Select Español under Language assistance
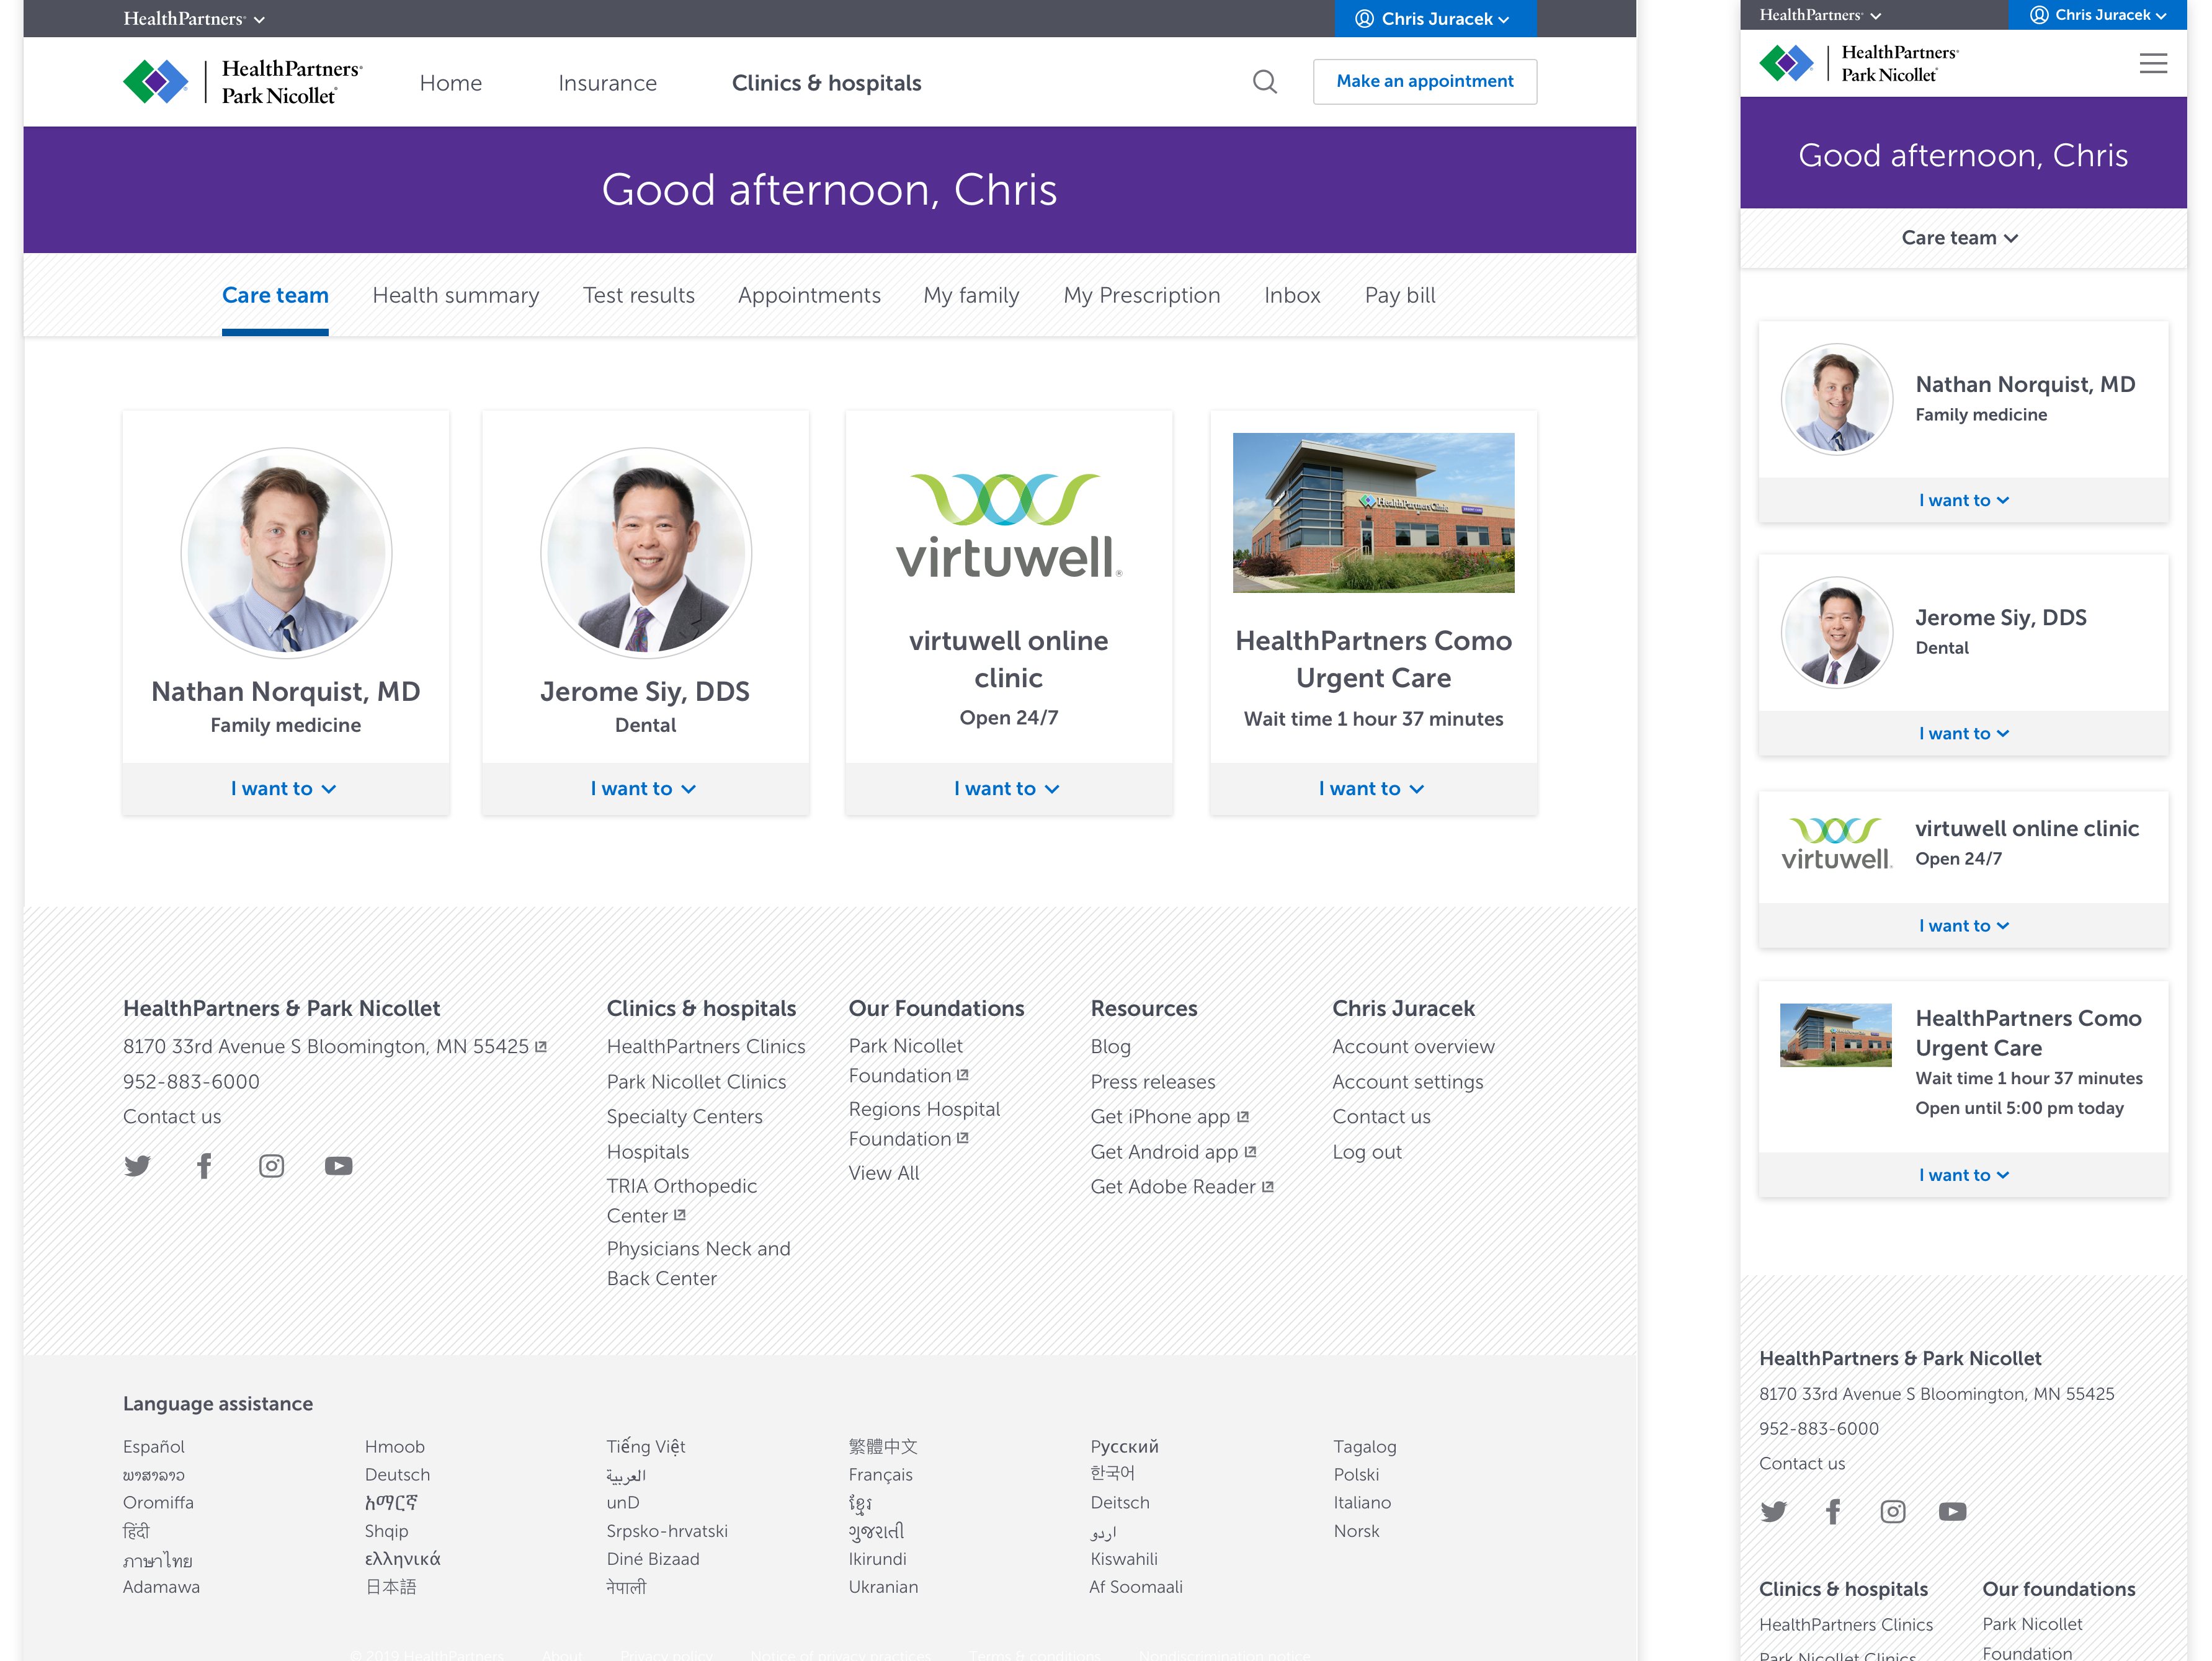Viewport: 2212px width, 1661px height. (x=154, y=1447)
